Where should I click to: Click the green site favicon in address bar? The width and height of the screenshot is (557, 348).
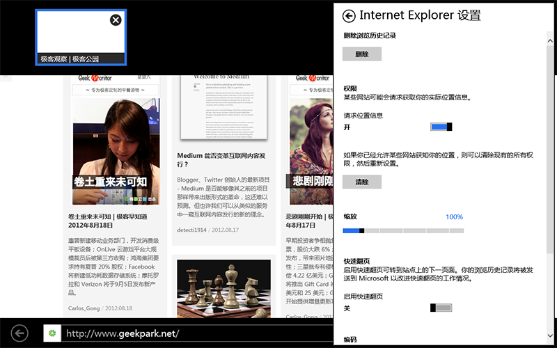tap(52, 333)
